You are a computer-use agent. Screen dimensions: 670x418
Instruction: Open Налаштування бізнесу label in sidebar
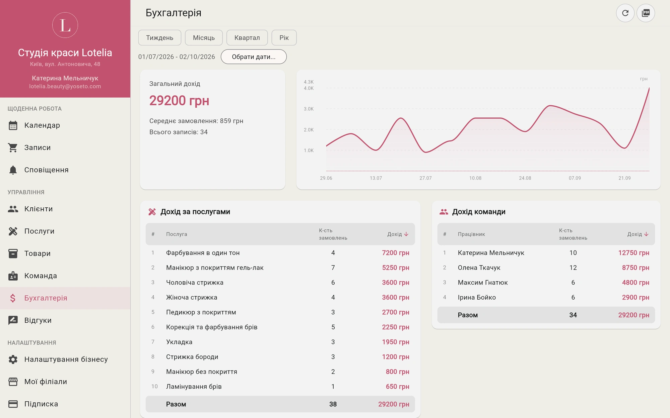tap(66, 359)
